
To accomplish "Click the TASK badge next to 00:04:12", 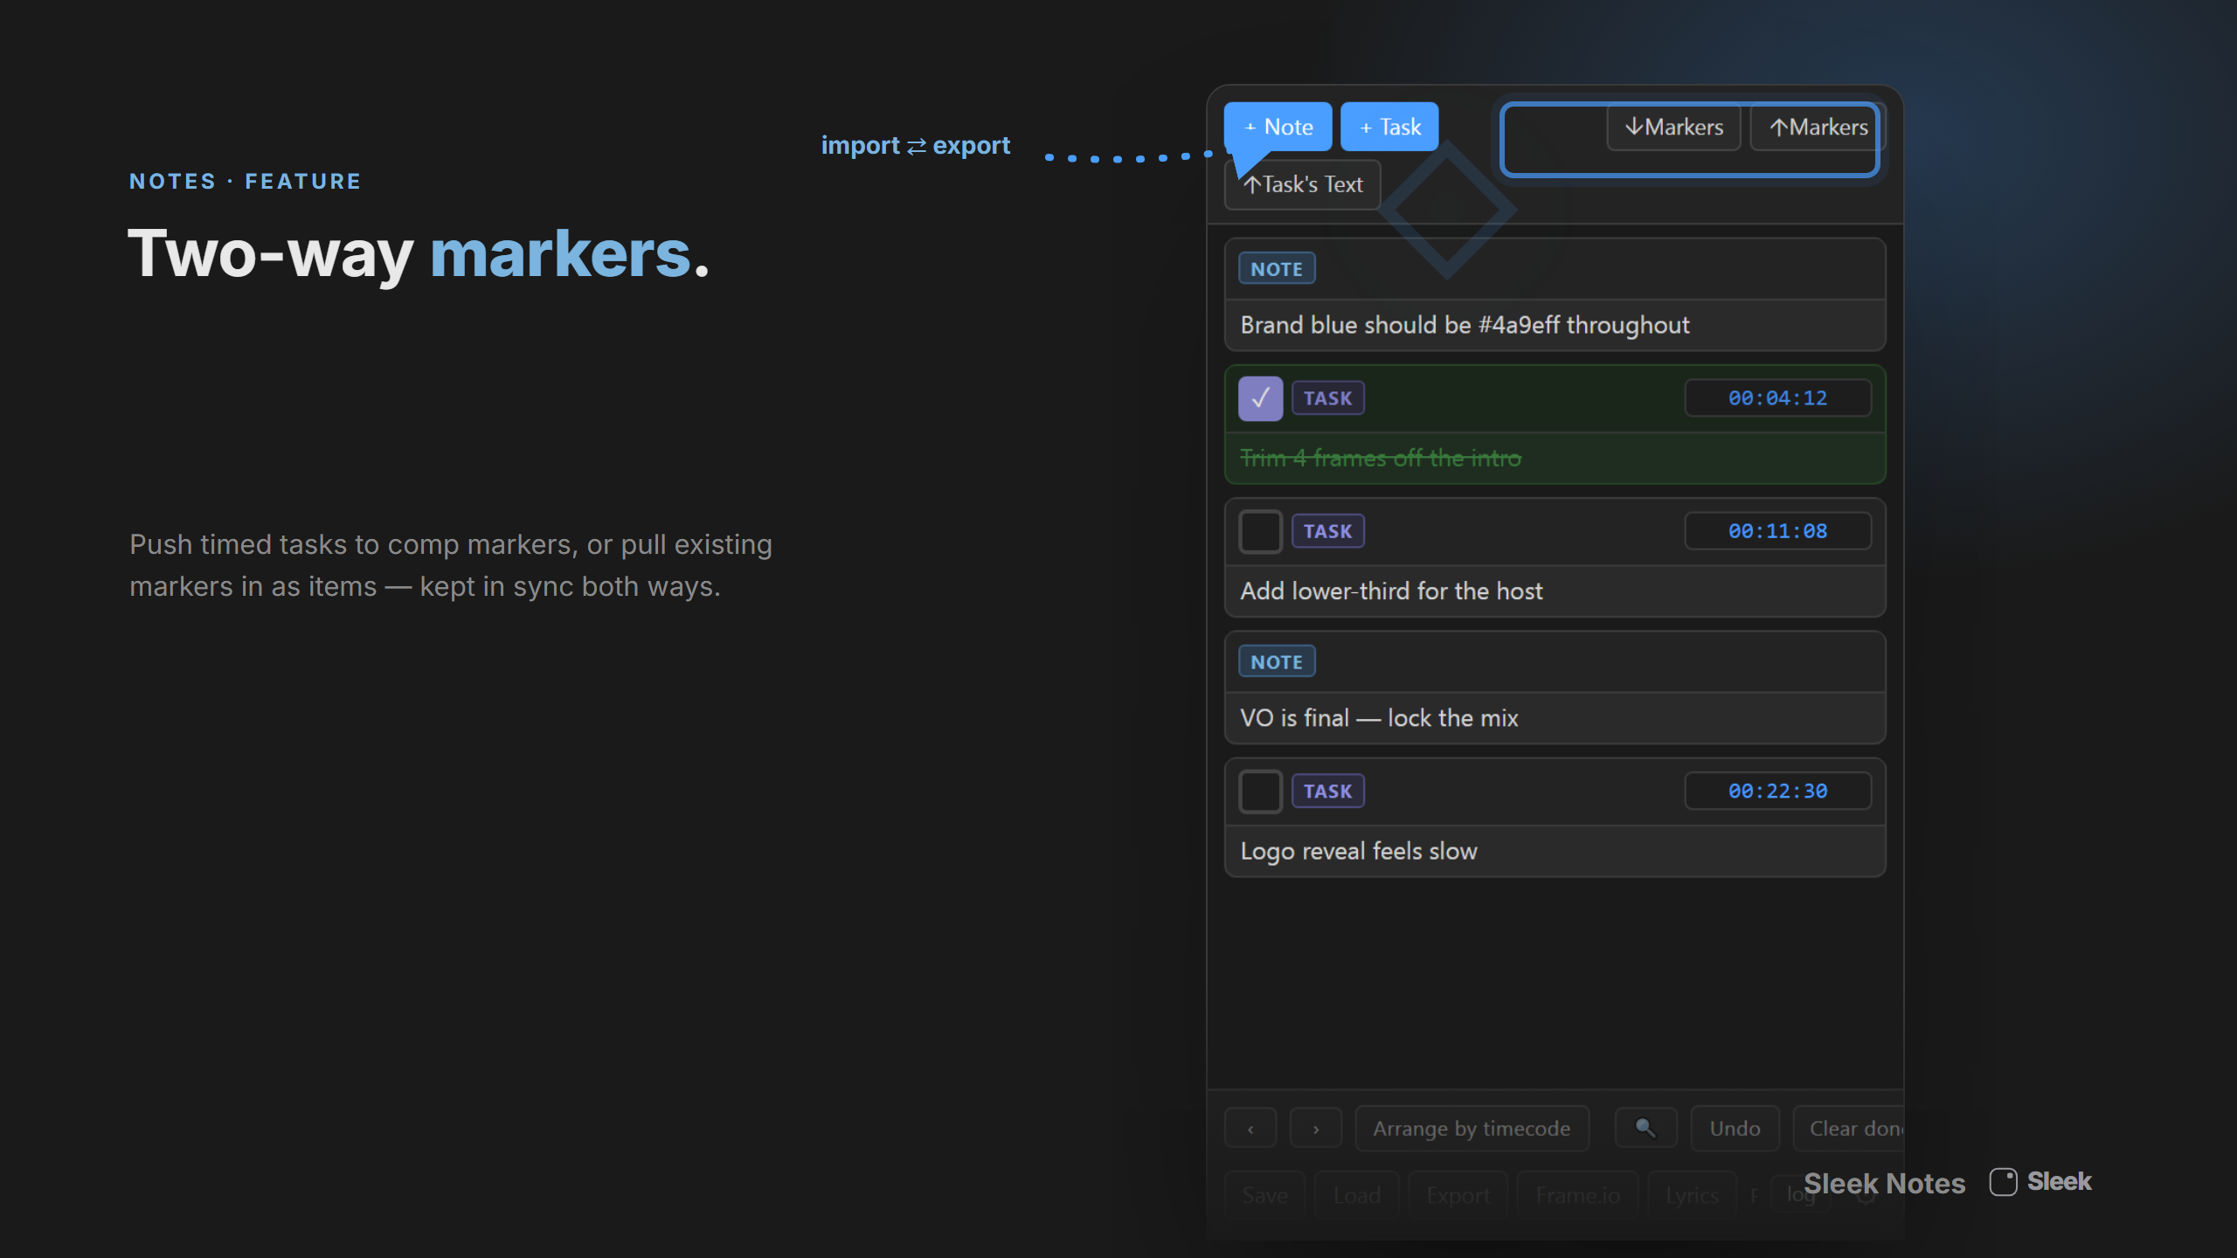I will (x=1328, y=398).
